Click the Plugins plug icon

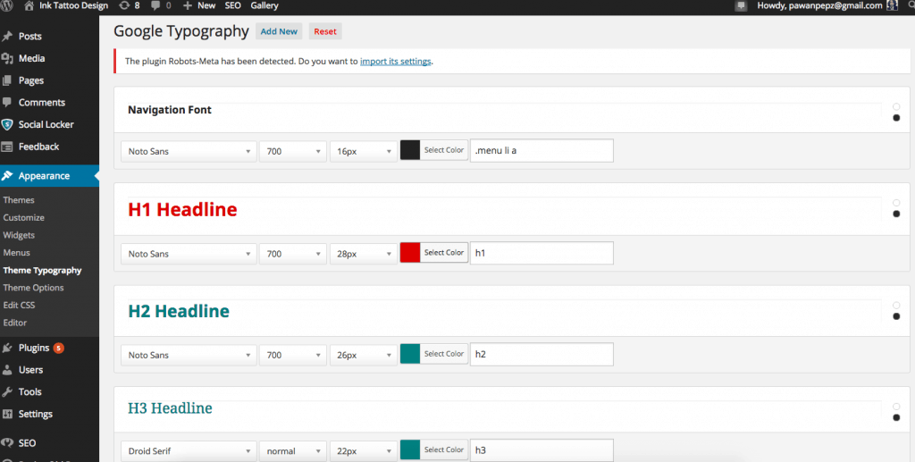tap(7, 348)
